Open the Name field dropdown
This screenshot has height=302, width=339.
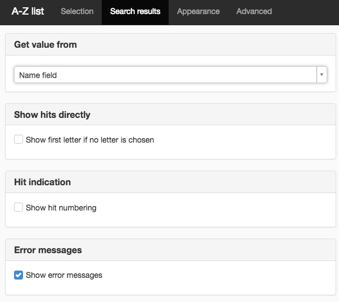[x=170, y=75]
